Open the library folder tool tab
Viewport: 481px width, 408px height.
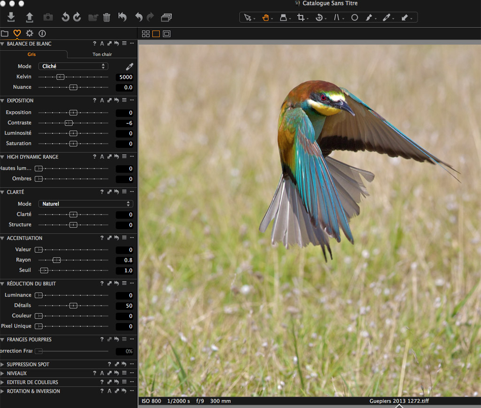5,33
